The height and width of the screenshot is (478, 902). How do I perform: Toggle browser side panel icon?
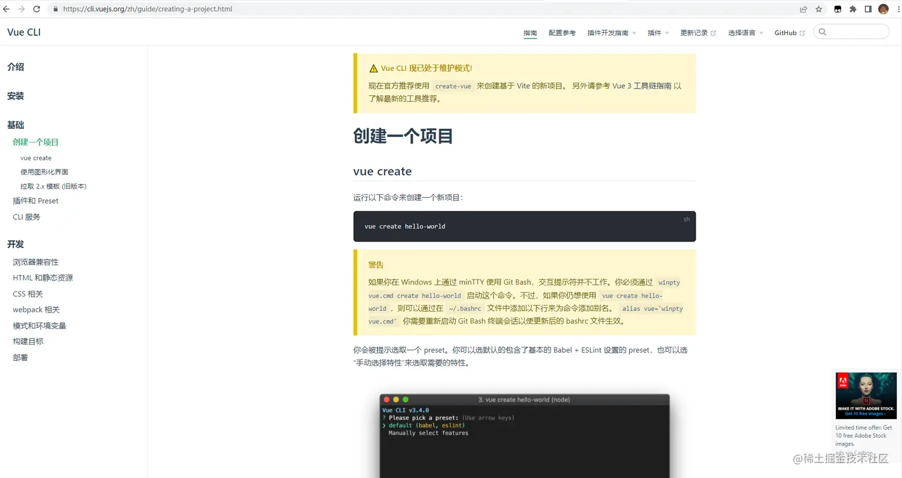point(868,9)
